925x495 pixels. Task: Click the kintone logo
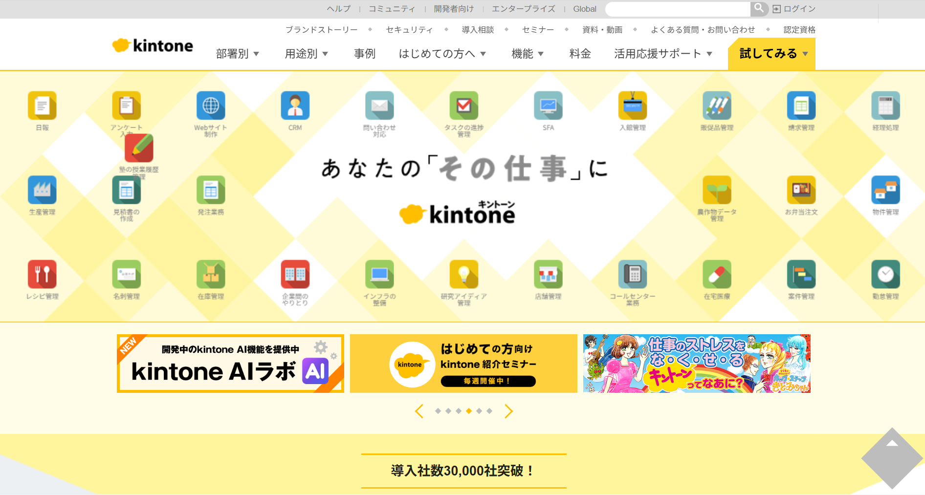(x=152, y=45)
